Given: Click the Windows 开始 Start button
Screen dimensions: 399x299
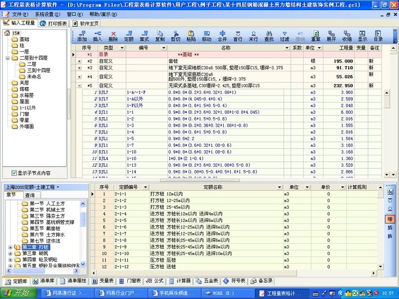Looking at the screenshot, I should (19, 293).
